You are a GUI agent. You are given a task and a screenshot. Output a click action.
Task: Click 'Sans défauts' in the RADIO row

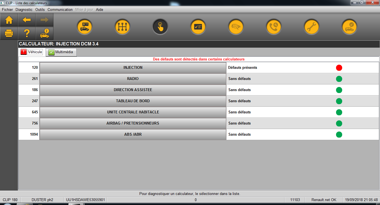click(240, 79)
